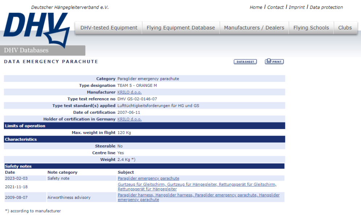The image size is (361, 218).
Task: Open DHV-tested Equipment menu
Action: 109,28
